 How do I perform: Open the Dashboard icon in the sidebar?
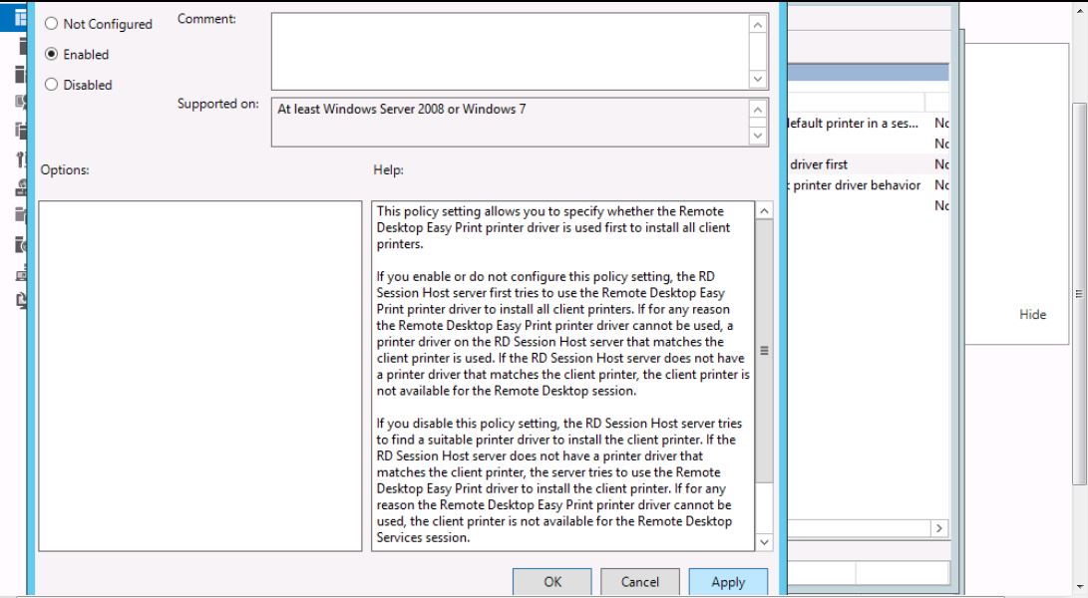click(19, 17)
